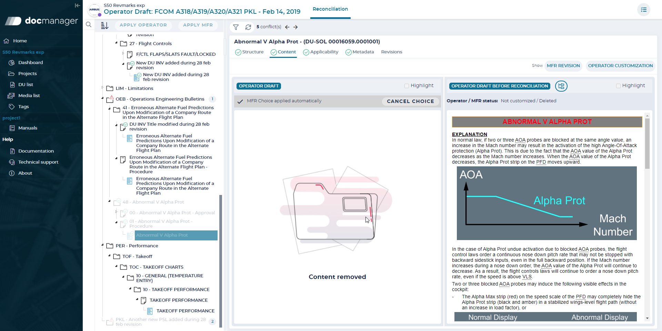
Task: Switch to the Metadata tab
Action: (360, 52)
